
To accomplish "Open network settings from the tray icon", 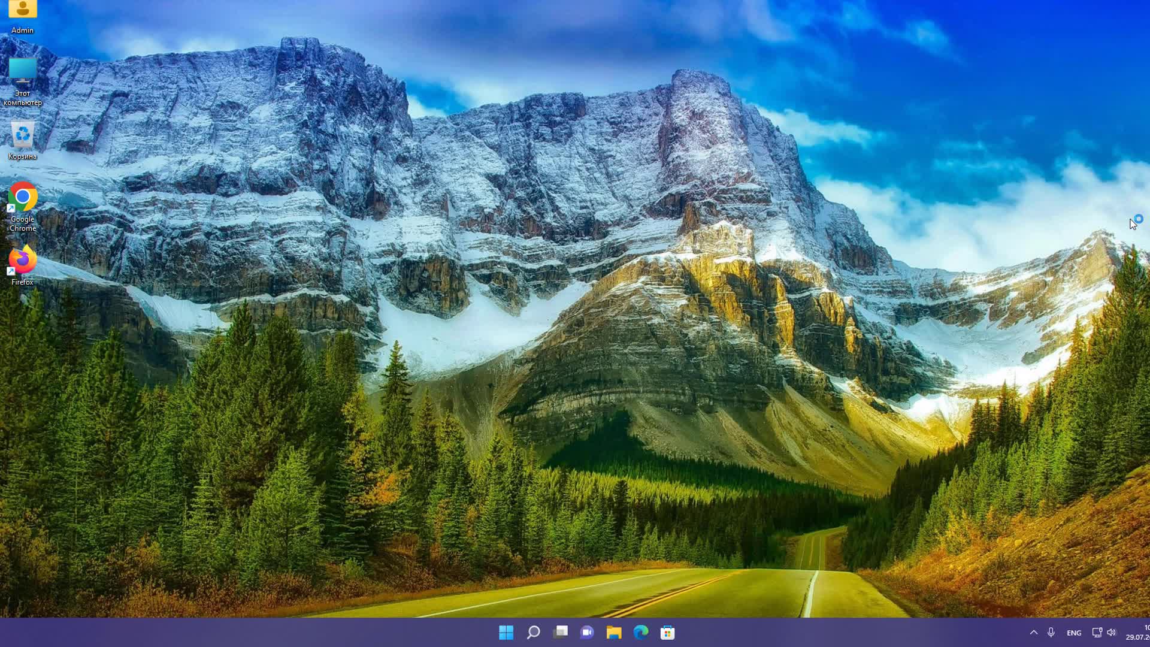I will tap(1097, 632).
